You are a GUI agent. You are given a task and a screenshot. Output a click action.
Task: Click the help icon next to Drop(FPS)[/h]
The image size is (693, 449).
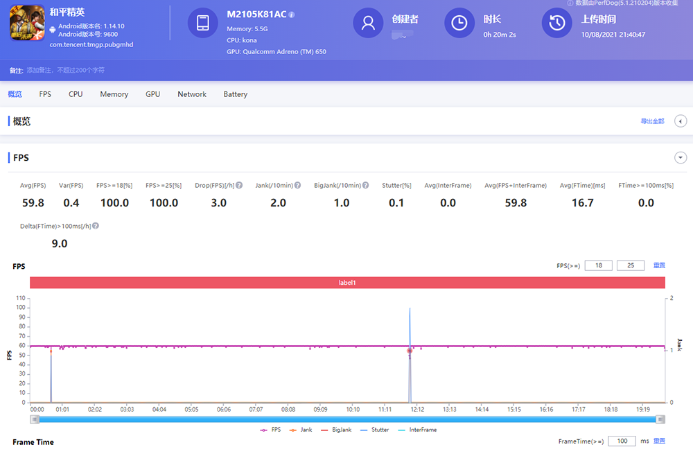(239, 185)
